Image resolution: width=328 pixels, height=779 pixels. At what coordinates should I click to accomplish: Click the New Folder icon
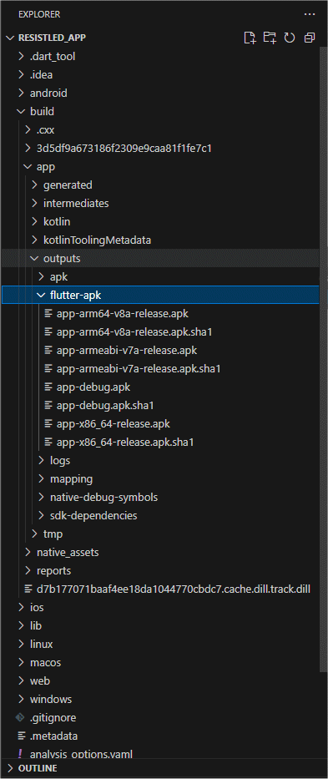point(270,38)
